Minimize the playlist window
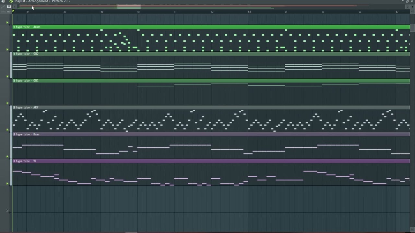 point(402,1)
